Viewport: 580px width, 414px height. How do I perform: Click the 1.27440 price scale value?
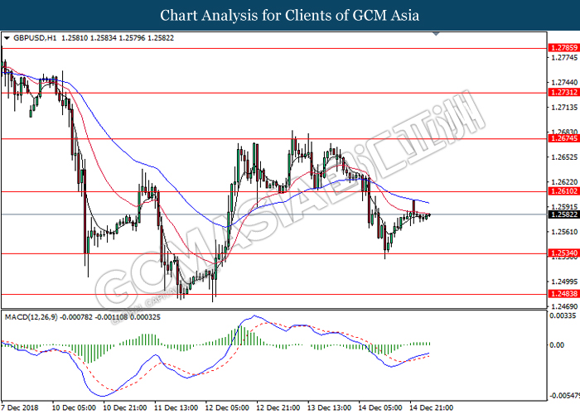[564, 83]
